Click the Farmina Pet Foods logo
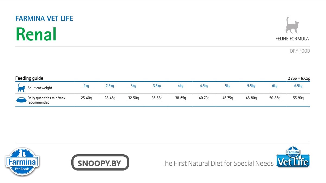 click(x=23, y=162)
